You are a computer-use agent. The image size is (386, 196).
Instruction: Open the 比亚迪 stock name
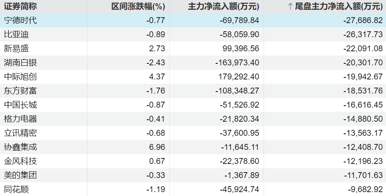pos(16,34)
